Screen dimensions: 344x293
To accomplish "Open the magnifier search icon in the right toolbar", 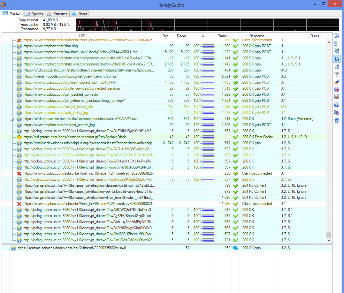I will coord(337,66).
